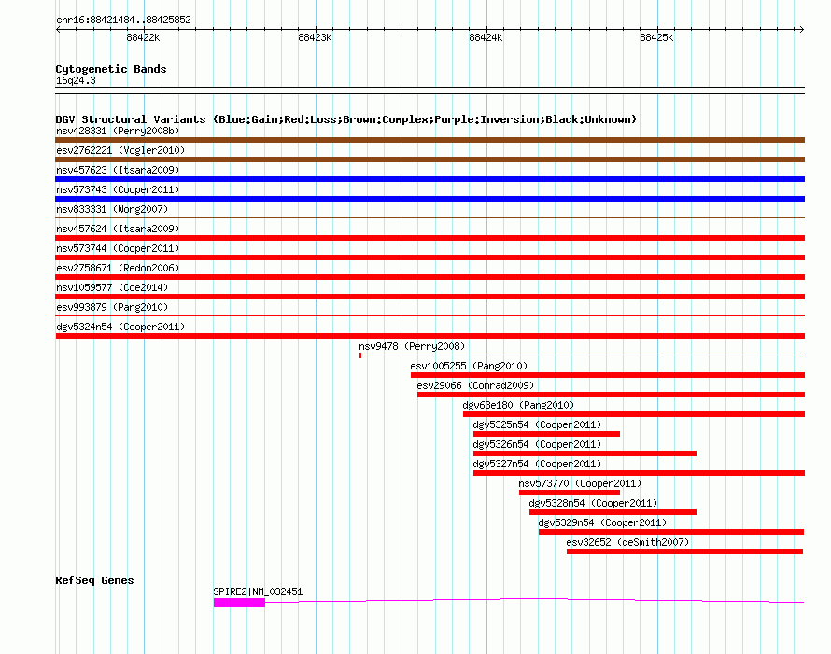
Task: Click the SPIRE2|NM_032451 gene label
Action: click(258, 591)
